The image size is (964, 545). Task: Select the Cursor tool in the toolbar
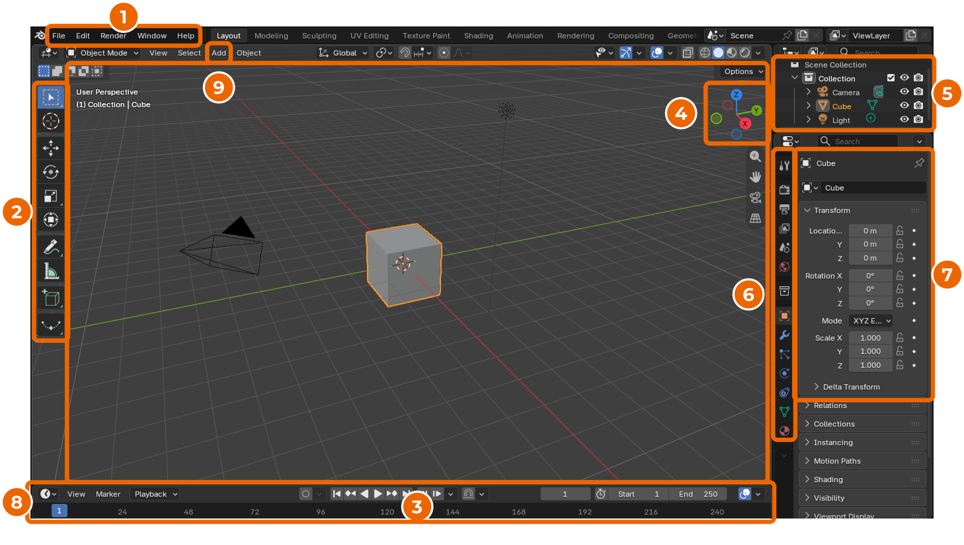click(x=51, y=121)
